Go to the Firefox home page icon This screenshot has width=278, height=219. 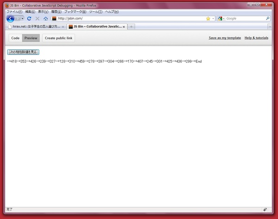tap(45, 19)
